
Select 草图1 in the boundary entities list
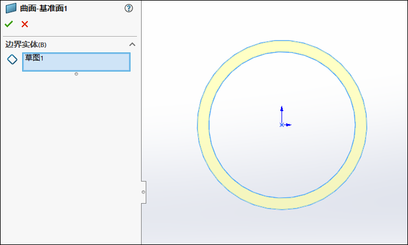click(34, 58)
